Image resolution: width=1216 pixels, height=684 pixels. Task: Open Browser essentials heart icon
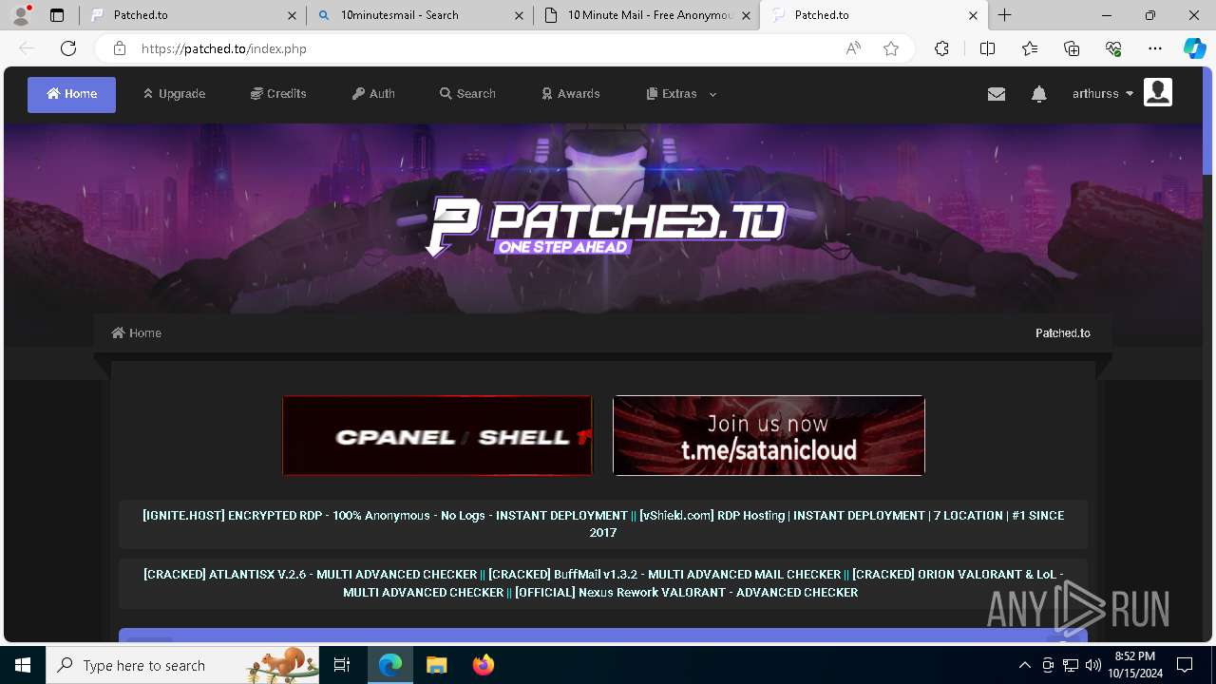pyautogui.click(x=1113, y=48)
